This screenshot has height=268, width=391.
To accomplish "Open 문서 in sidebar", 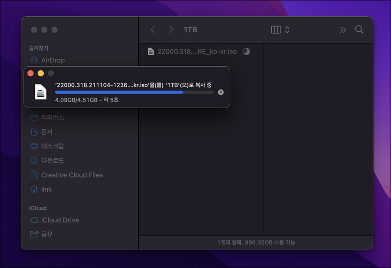I will coord(47,132).
